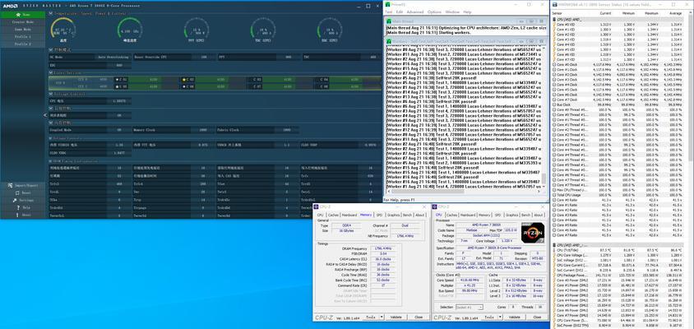Switch to SPD tab in Memory CPU-Z window

[x=379, y=215]
